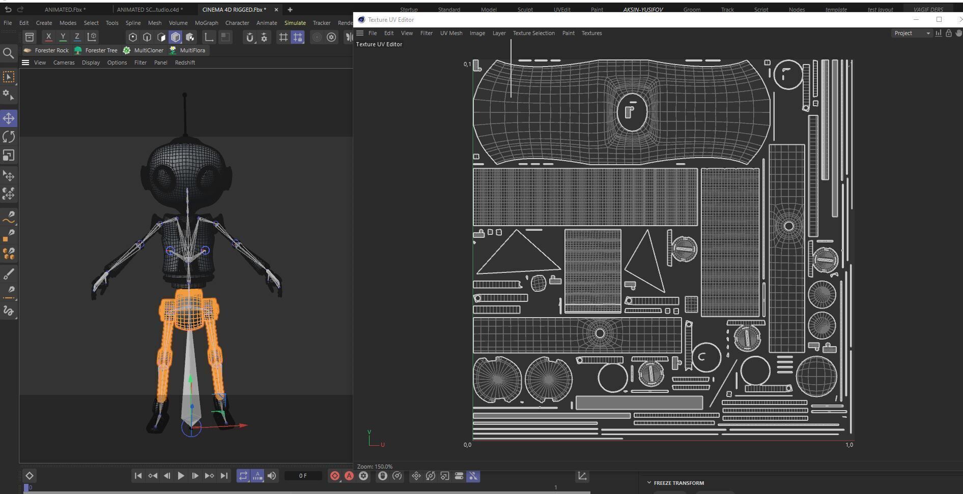Click the redo arrow
Image resolution: width=963 pixels, height=494 pixels.
click(x=20, y=9)
